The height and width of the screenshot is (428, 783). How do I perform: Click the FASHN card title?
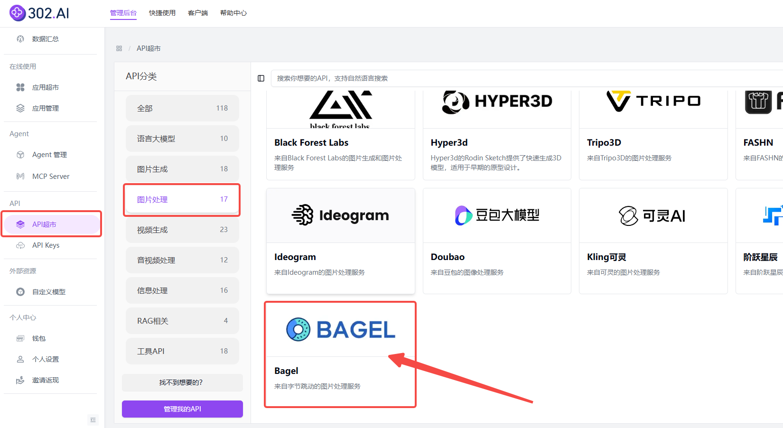click(x=758, y=142)
